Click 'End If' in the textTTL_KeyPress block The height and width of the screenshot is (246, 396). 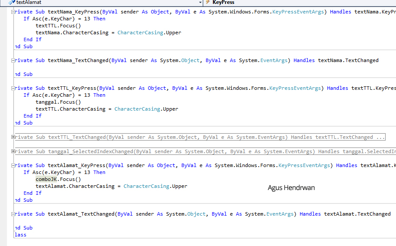33,116
